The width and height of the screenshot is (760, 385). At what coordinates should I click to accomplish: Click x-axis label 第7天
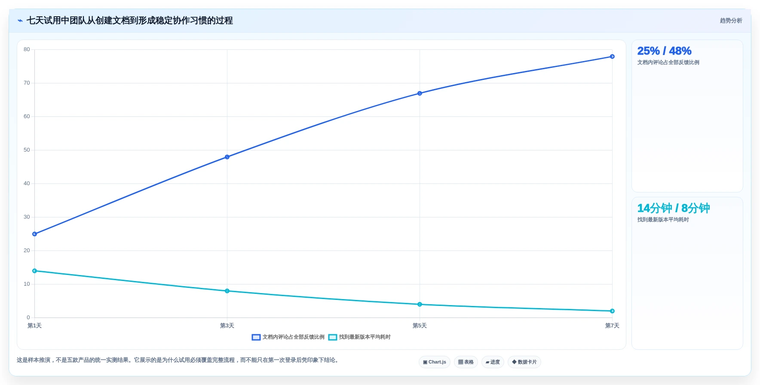click(612, 326)
